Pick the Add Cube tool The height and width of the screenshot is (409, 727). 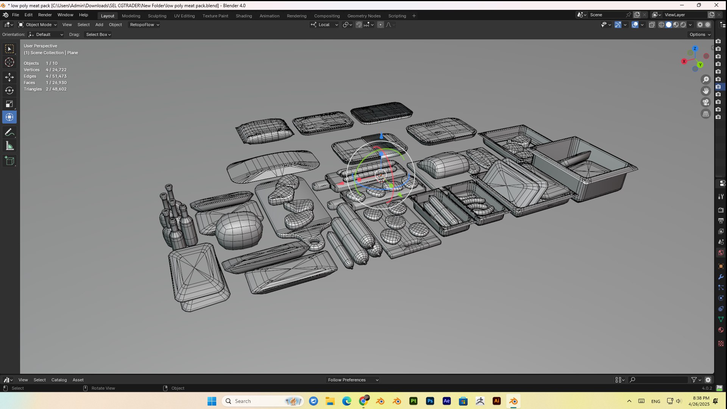pyautogui.click(x=9, y=161)
